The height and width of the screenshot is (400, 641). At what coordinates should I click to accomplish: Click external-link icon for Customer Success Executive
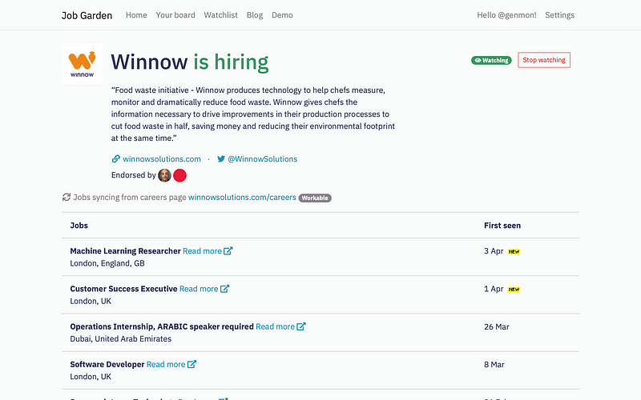coord(225,289)
